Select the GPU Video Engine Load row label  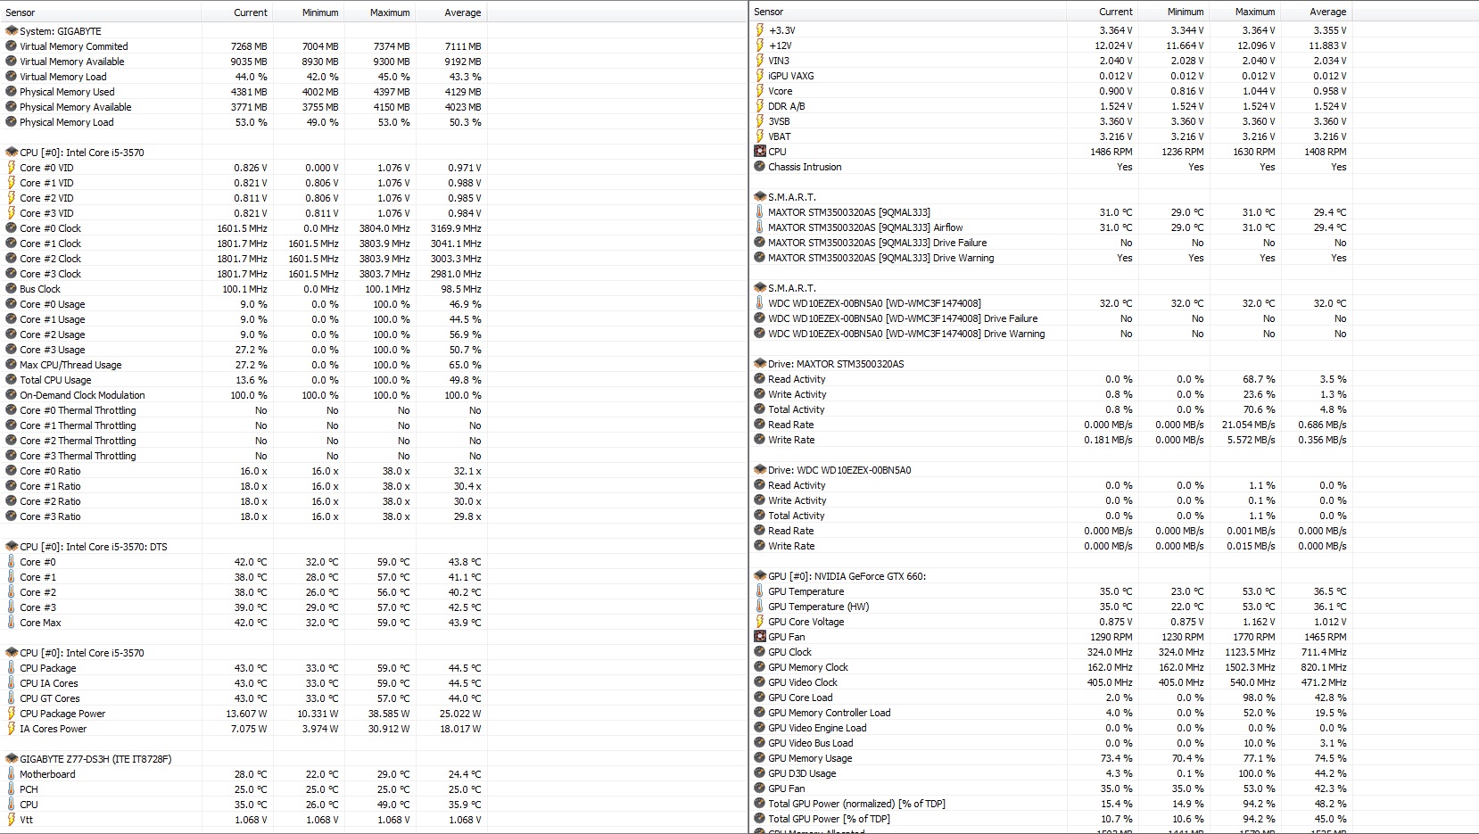[x=817, y=728]
